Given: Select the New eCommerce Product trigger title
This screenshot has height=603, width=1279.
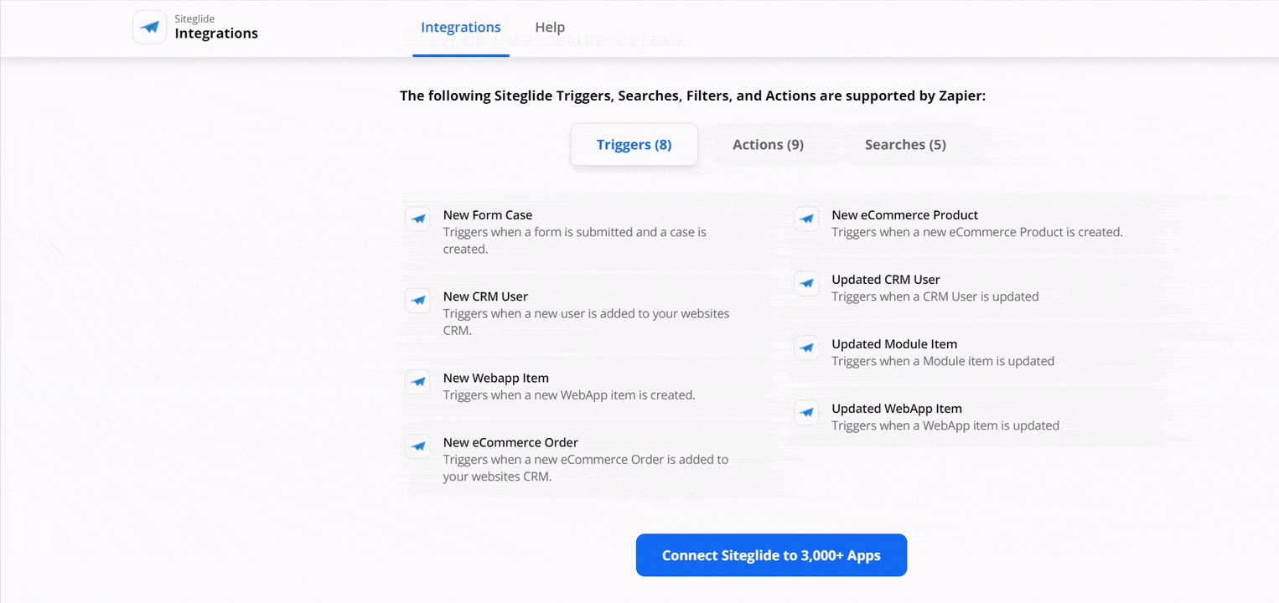Looking at the screenshot, I should coord(905,215).
